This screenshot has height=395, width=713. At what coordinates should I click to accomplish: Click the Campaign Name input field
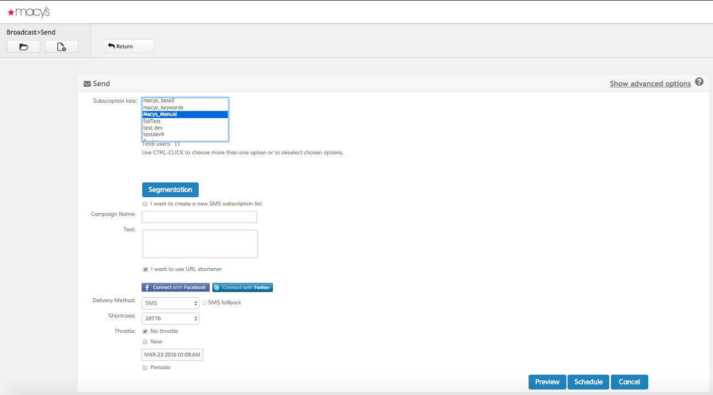tap(199, 217)
